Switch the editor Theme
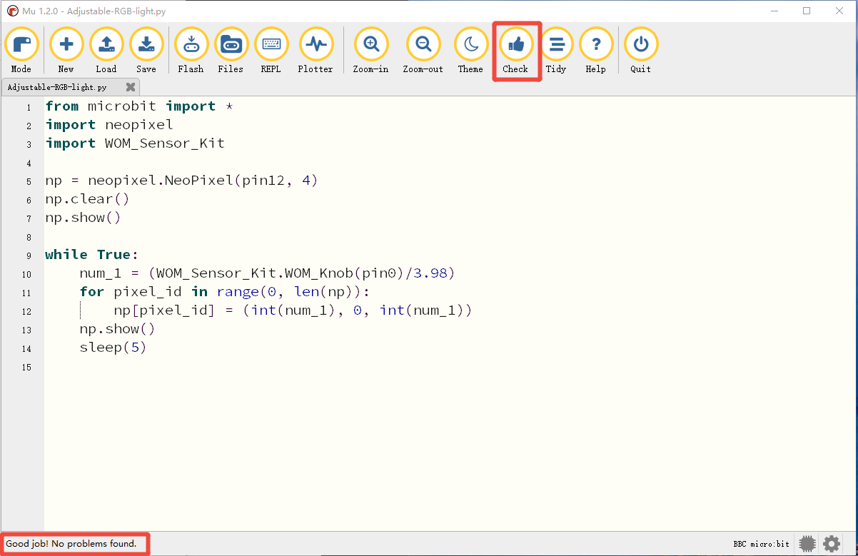The image size is (858, 556). (x=471, y=51)
